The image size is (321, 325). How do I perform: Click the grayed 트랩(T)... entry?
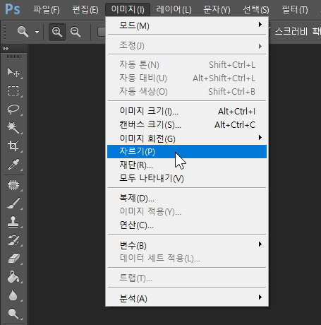pos(187,278)
